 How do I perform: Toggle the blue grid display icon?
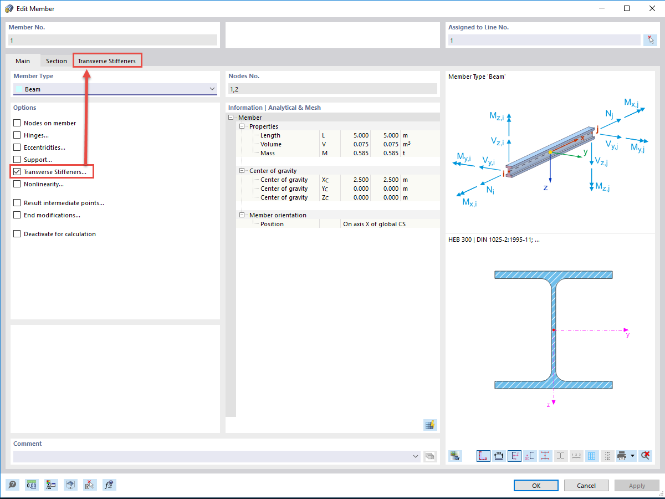[592, 456]
